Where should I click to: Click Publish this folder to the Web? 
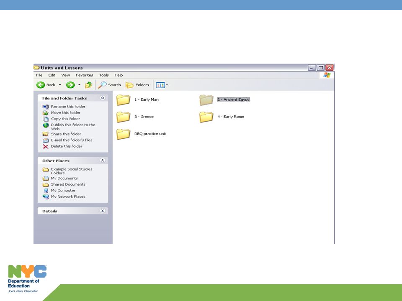pyautogui.click(x=73, y=127)
